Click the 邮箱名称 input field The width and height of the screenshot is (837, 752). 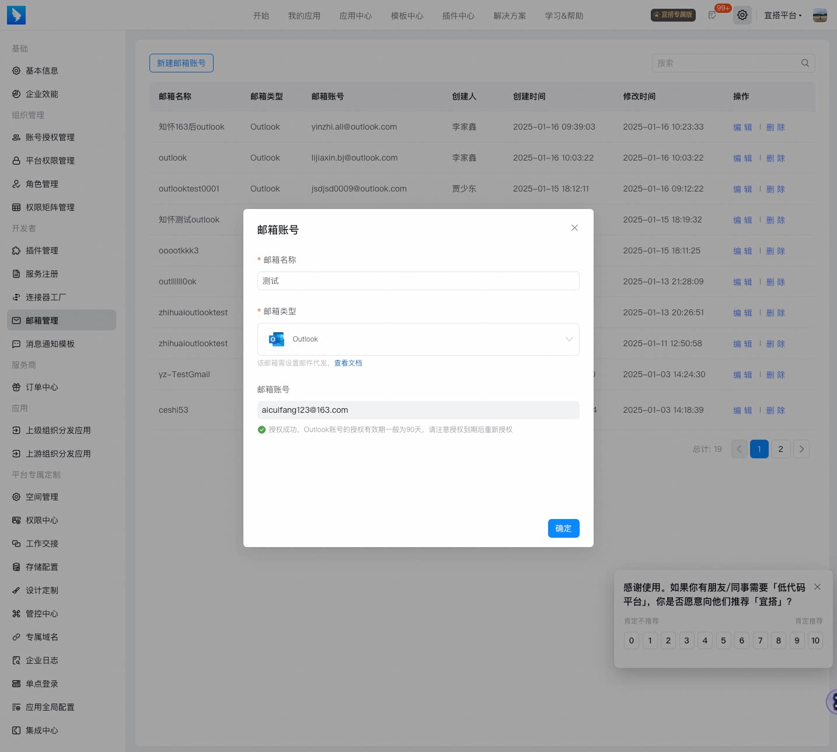click(418, 281)
